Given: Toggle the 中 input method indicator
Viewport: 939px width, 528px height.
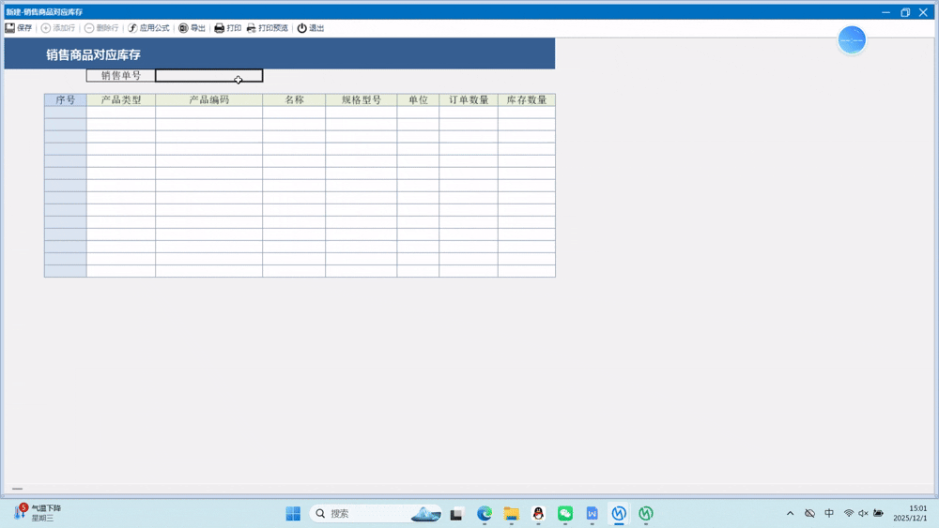Looking at the screenshot, I should (x=829, y=513).
